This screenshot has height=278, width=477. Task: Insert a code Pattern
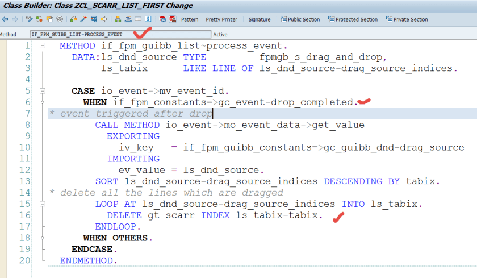click(190, 19)
